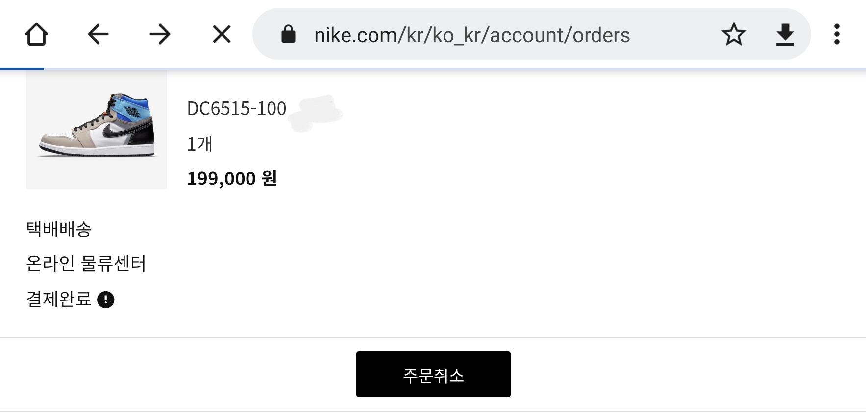Screen dimensions: 866x415
Task: View site security info via lock icon
Action: (288, 35)
